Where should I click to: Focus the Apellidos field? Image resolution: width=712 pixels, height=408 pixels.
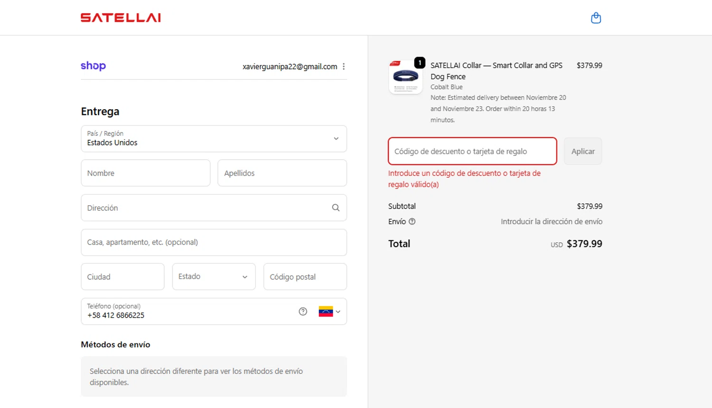point(282,173)
